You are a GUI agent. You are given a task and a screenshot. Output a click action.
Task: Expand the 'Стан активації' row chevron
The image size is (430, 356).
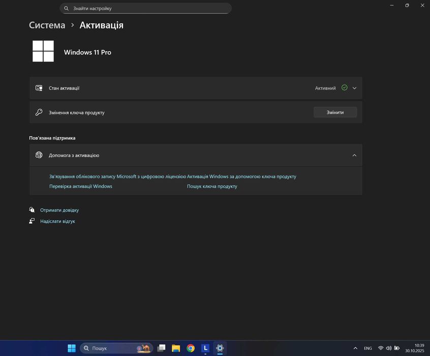tap(354, 88)
